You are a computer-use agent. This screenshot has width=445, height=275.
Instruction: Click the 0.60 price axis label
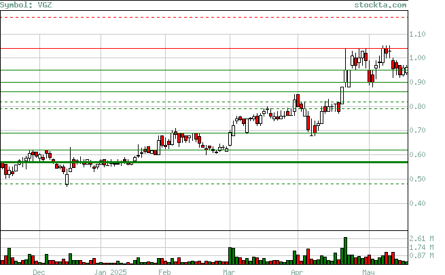point(417,154)
